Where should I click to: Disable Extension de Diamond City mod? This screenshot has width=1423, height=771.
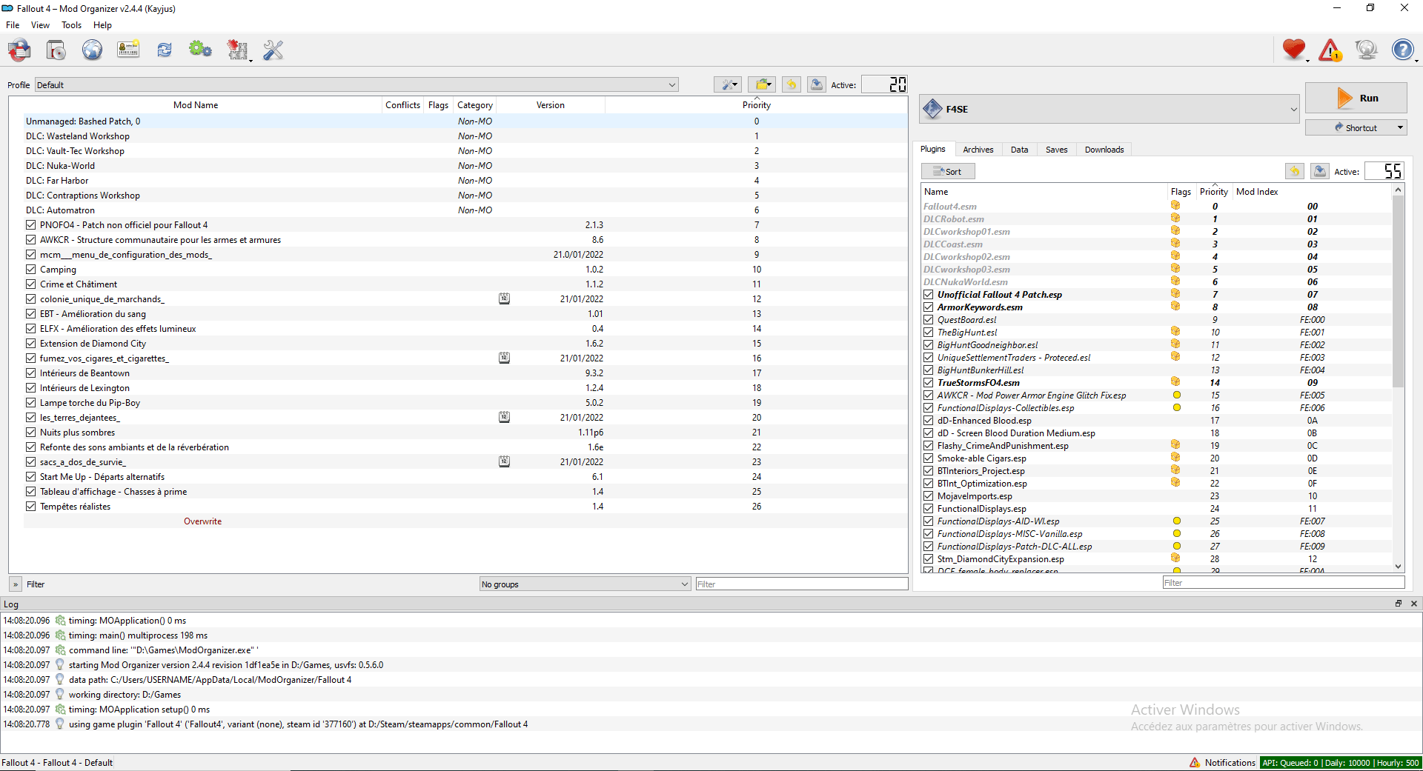(x=30, y=343)
